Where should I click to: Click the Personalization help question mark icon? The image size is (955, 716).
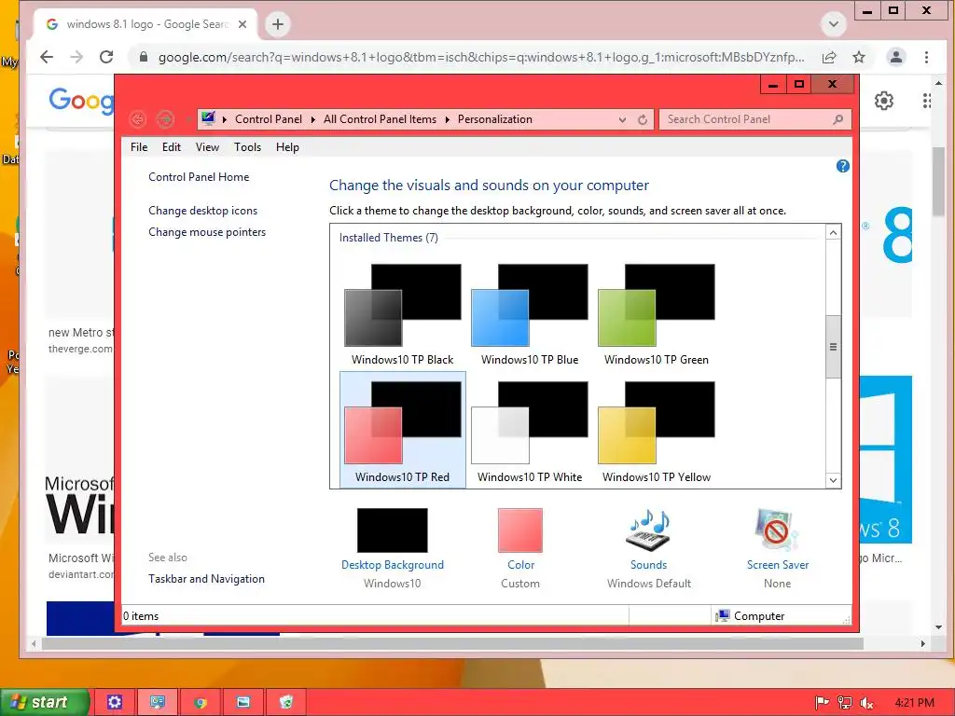point(843,166)
